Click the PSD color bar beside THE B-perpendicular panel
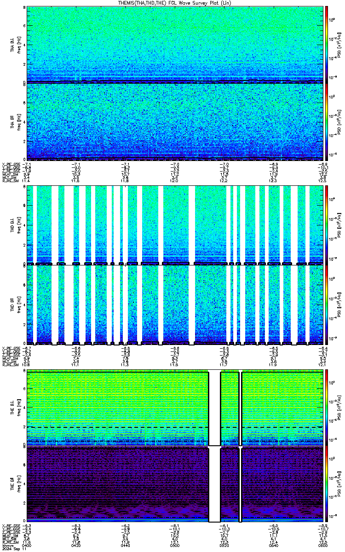345x552 pixels. (327, 408)
